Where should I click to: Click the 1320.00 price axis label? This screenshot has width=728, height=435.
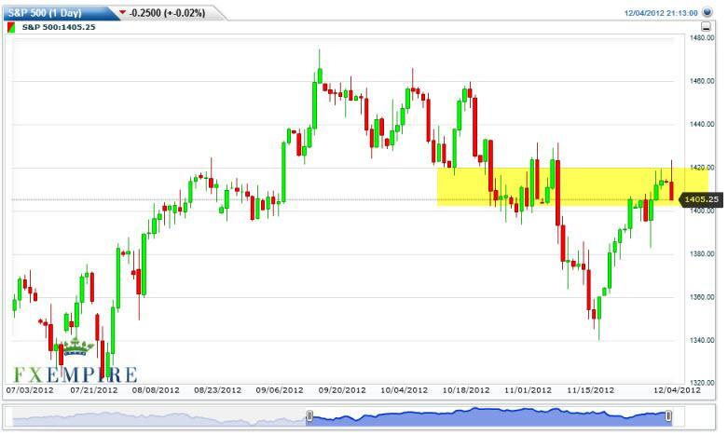pos(702,383)
